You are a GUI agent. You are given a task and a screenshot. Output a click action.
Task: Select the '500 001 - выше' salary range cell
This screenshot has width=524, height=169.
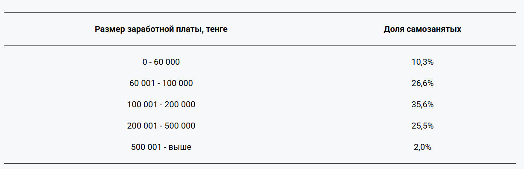[x=161, y=147]
